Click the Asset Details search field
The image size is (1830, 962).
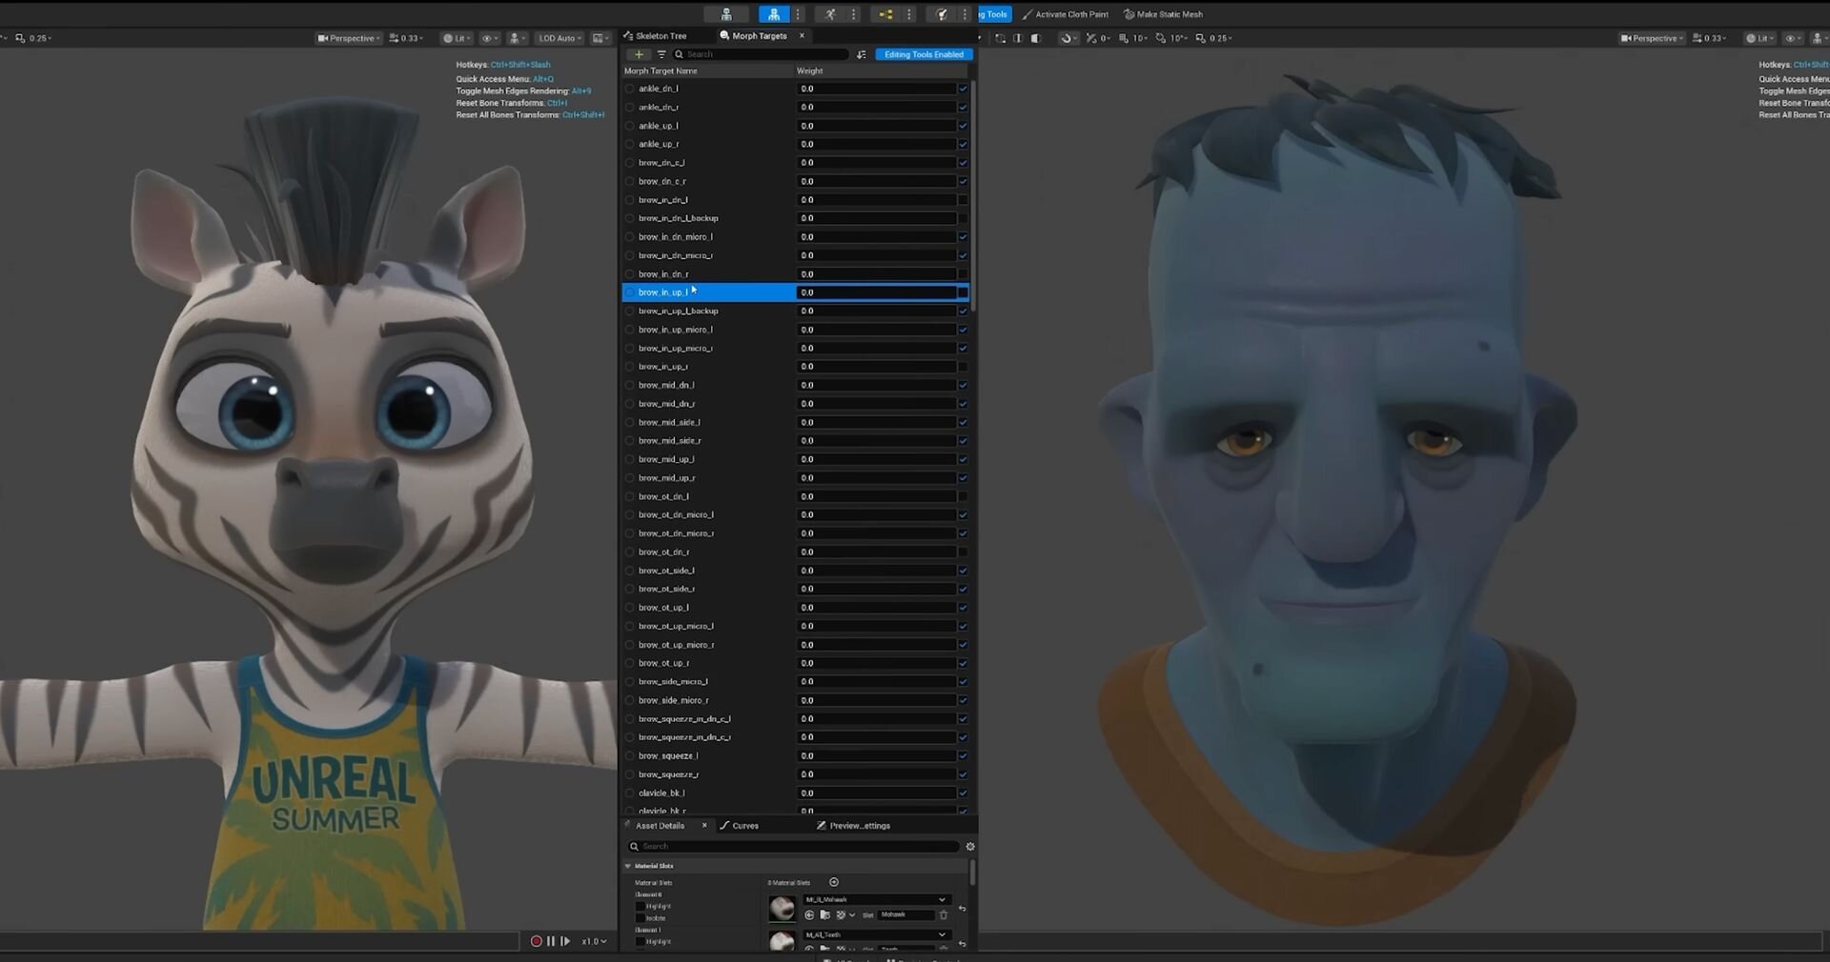tap(793, 847)
